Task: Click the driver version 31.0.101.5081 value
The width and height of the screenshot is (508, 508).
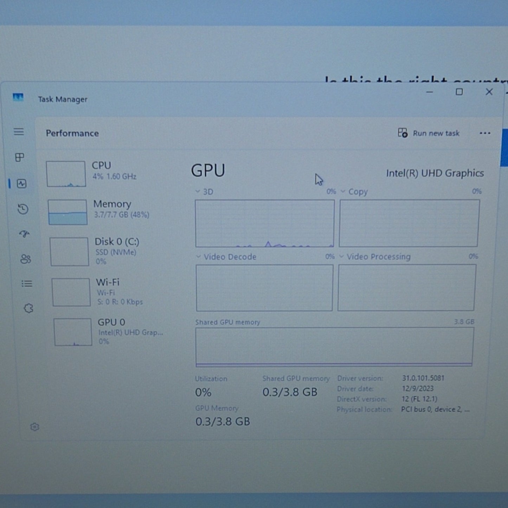Action: [423, 378]
